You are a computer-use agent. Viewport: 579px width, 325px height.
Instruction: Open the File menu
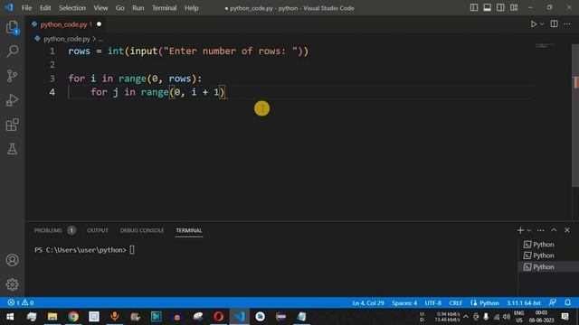coord(26,8)
